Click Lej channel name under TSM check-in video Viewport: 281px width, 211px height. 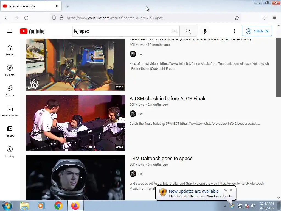click(140, 114)
